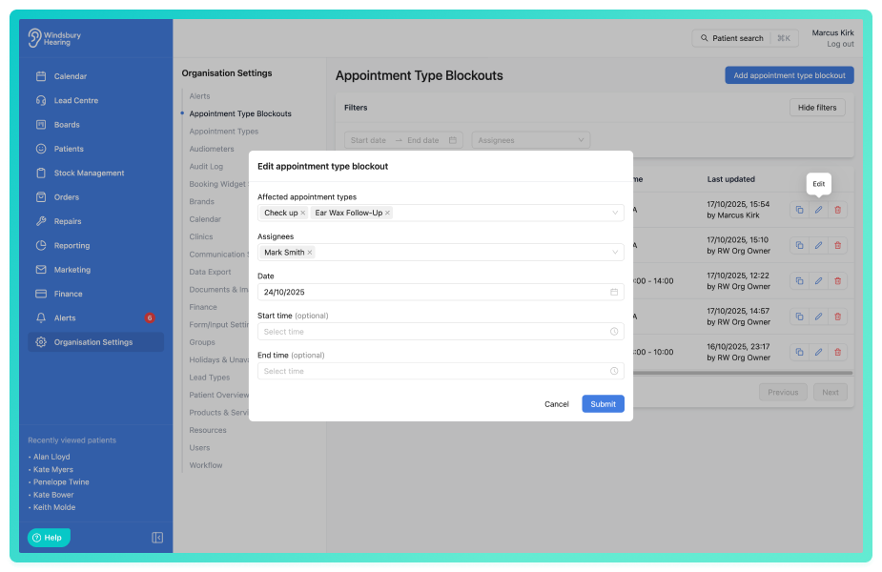The width and height of the screenshot is (882, 572).
Task: Copy the blockout updated 16/10/2025, 23:17
Action: point(799,353)
